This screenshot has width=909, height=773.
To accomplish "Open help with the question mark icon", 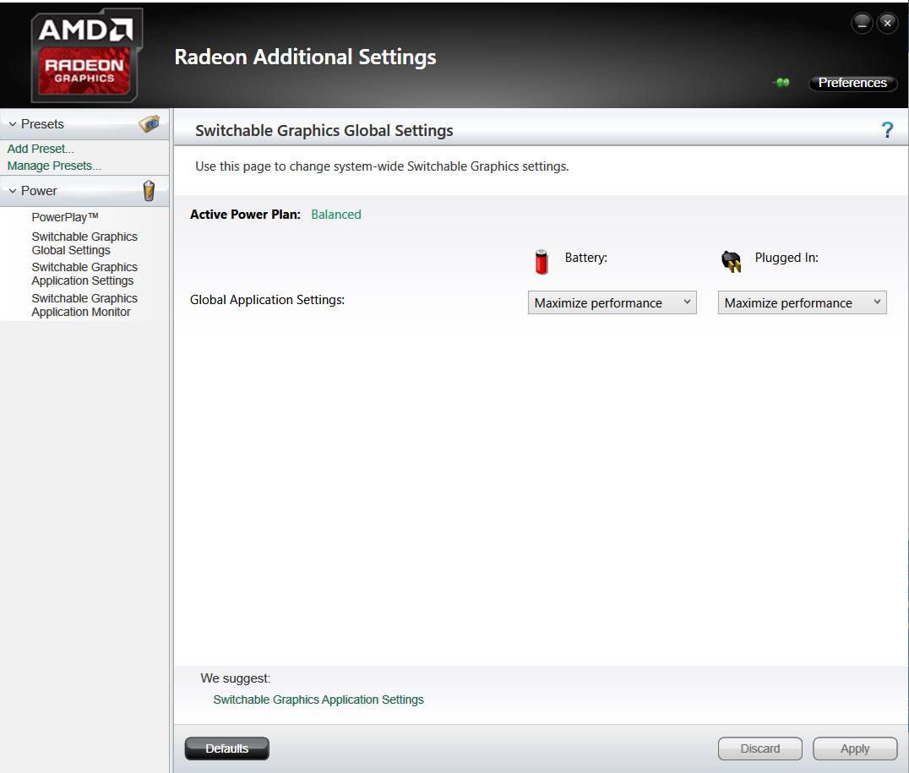I will pyautogui.click(x=887, y=130).
